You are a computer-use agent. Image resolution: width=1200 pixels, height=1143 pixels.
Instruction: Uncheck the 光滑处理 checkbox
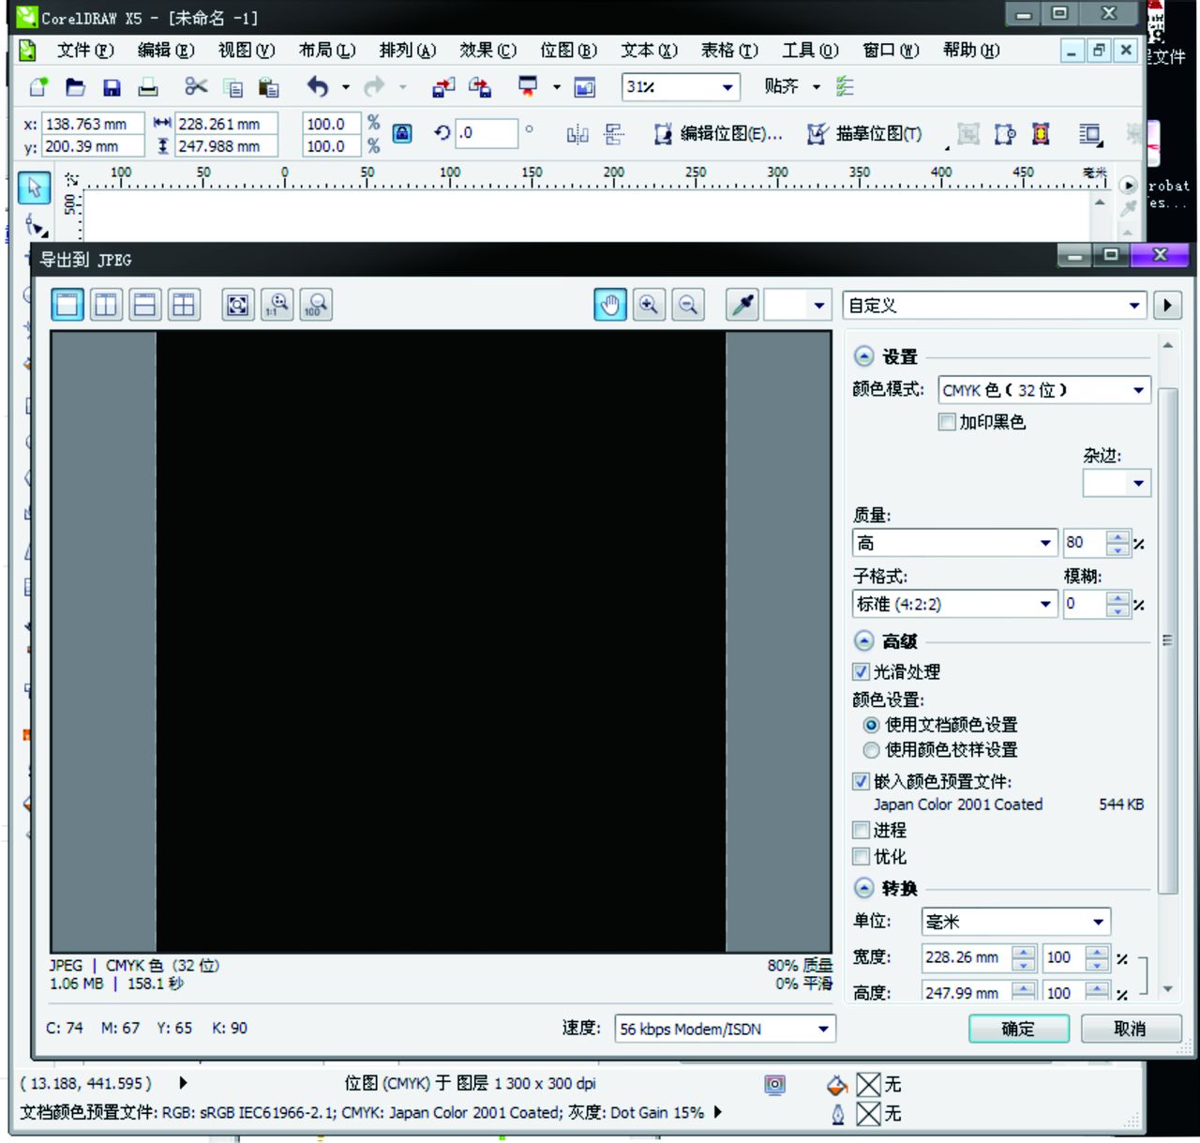(861, 671)
